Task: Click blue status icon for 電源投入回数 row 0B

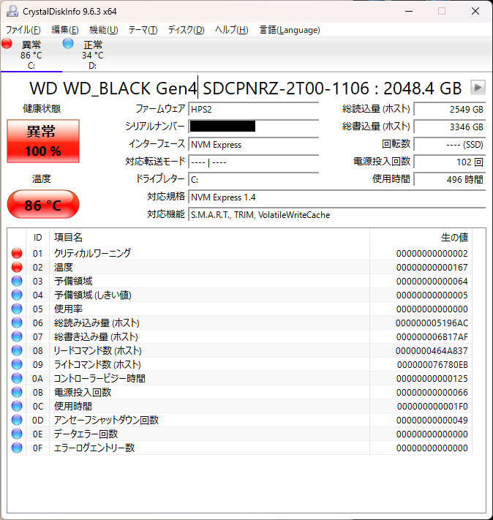Action: (17, 392)
